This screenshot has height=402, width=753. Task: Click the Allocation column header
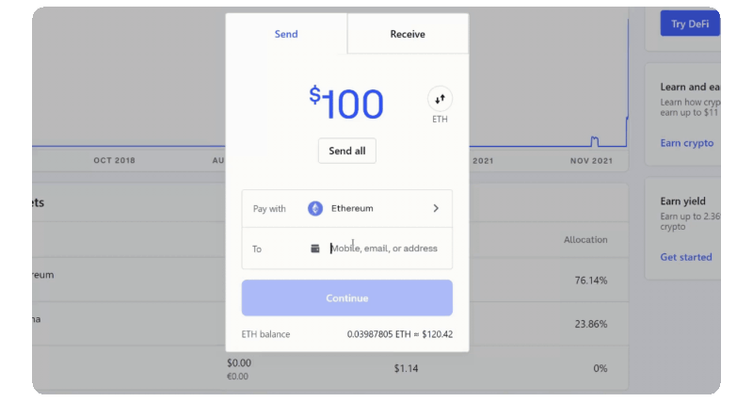tap(585, 240)
